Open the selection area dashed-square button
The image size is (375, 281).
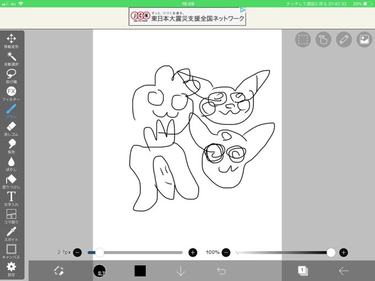(x=303, y=40)
